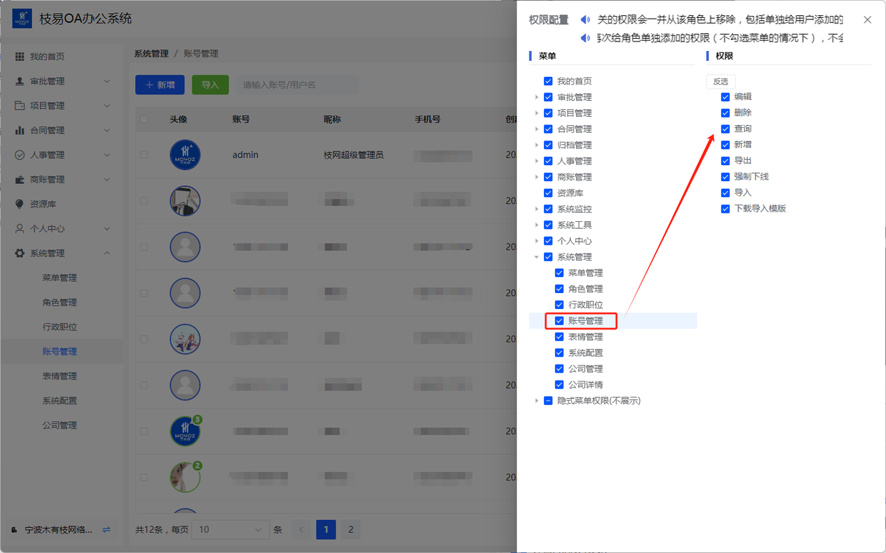Screen dimensions: 886x553
Task: Click the blue 新增 button
Action: click(160, 85)
